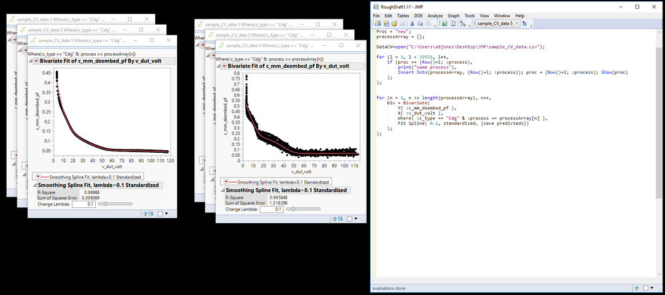Tick footer checkbox in R-Square 0.98988 graph window
The height and width of the screenshot is (295, 665).
pyautogui.click(x=160, y=214)
